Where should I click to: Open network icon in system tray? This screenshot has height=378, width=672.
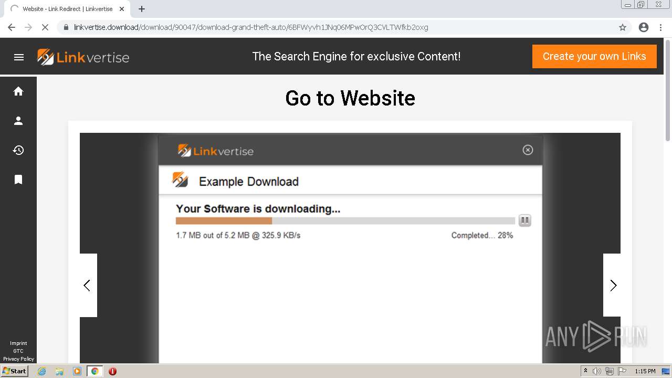point(610,371)
